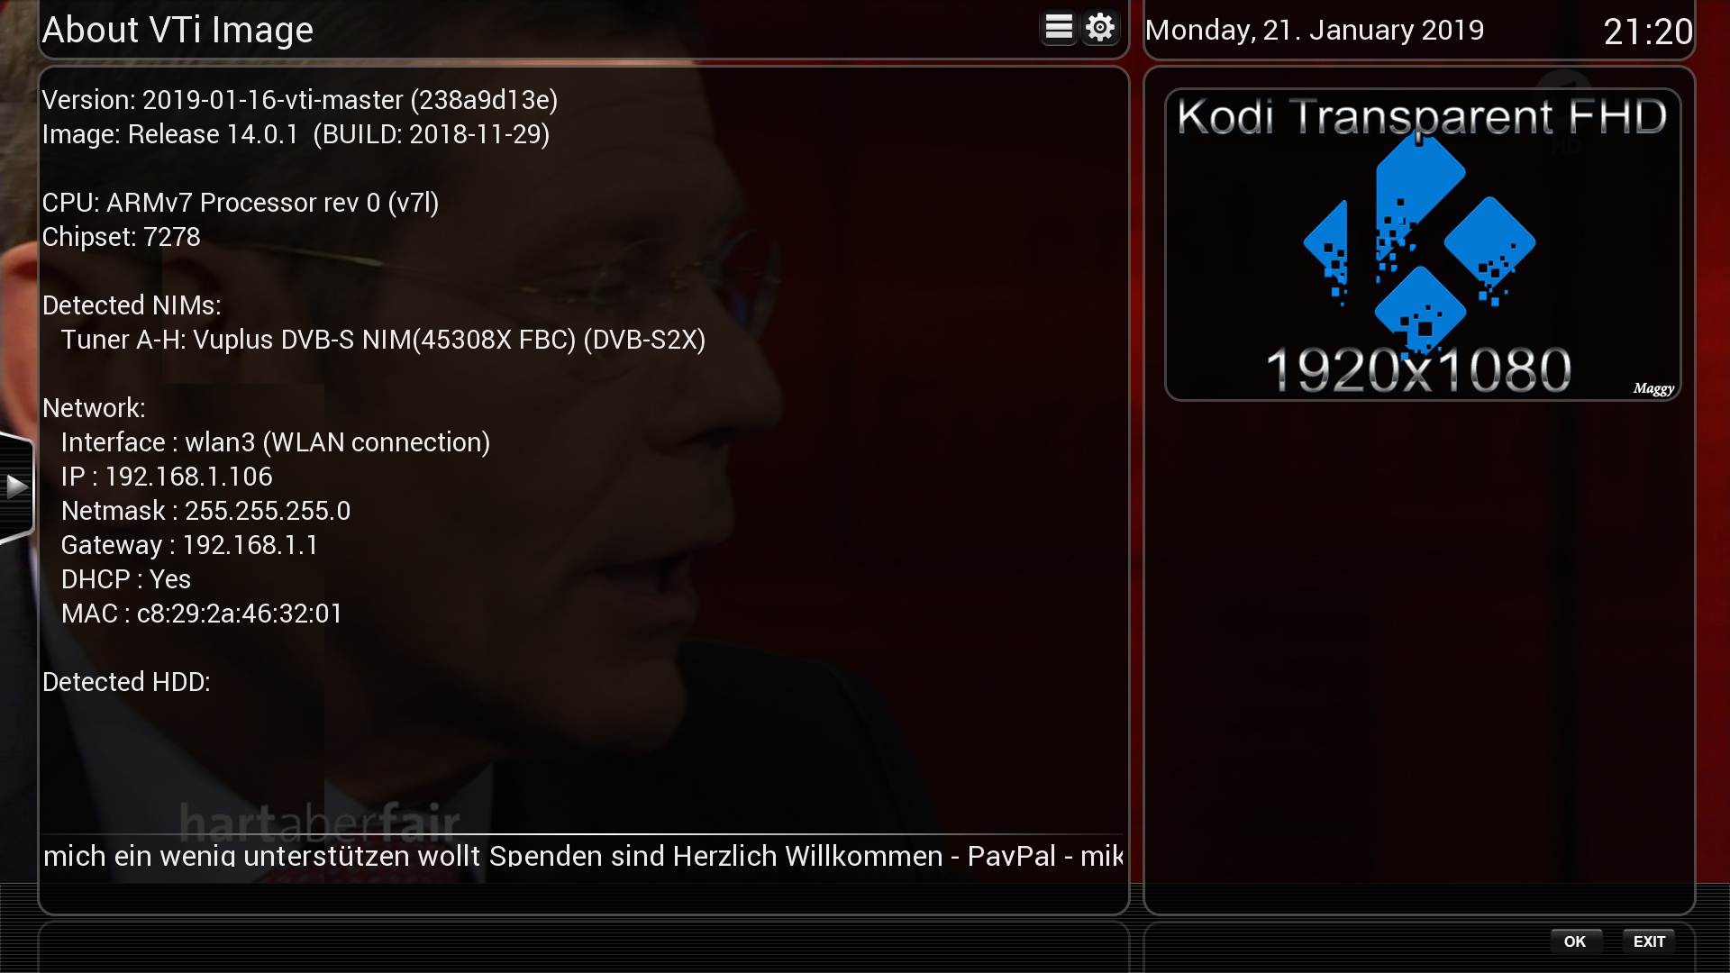The image size is (1730, 973).
Task: Click the EXIT button
Action: 1649,941
